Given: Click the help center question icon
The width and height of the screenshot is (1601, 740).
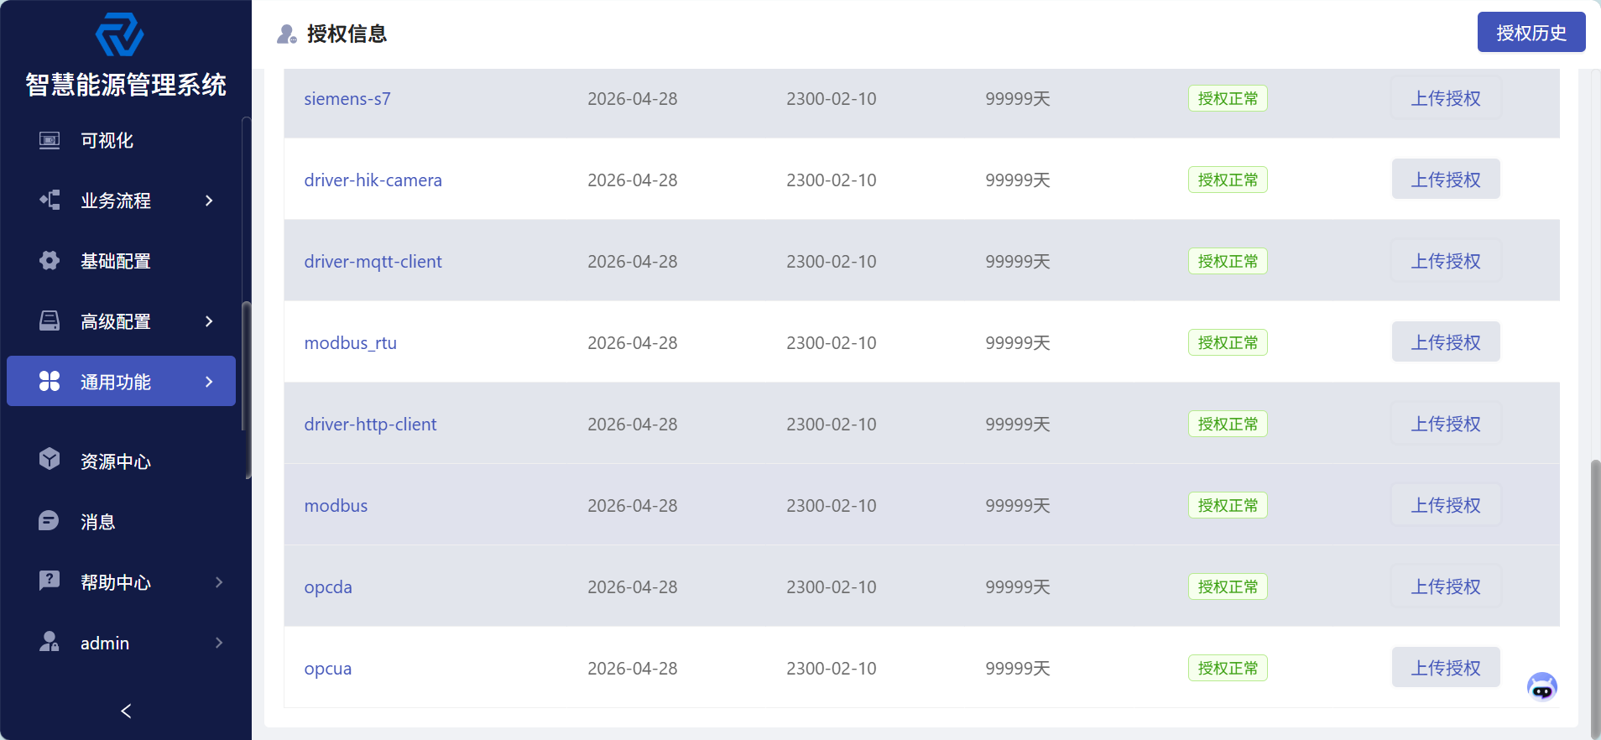Looking at the screenshot, I should (50, 581).
